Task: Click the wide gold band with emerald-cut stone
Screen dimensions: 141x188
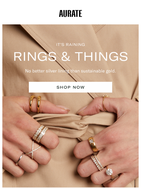Action: (93, 144)
